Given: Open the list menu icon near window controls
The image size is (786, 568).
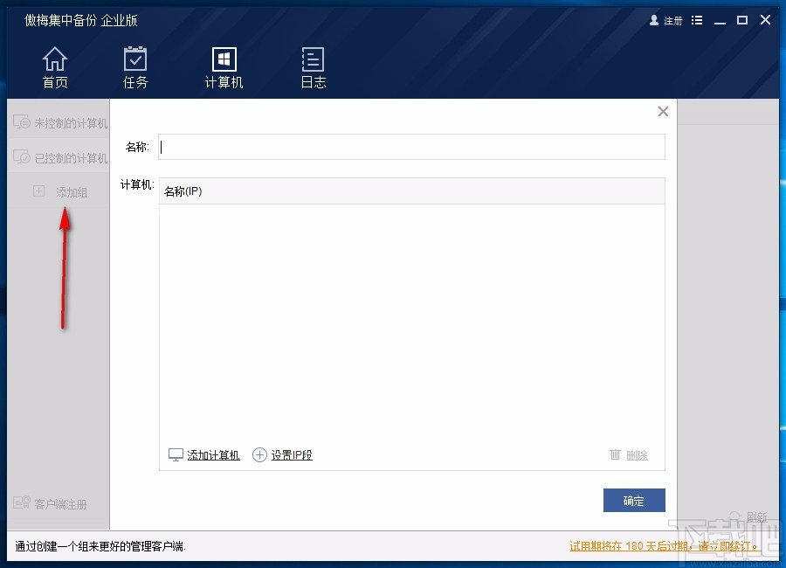Looking at the screenshot, I should coord(696,20).
